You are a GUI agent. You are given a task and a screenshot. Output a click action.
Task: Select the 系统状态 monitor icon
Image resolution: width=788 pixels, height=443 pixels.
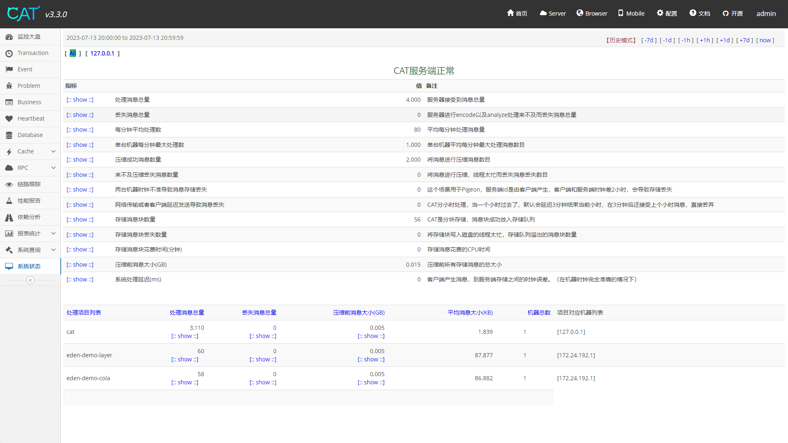click(9, 266)
